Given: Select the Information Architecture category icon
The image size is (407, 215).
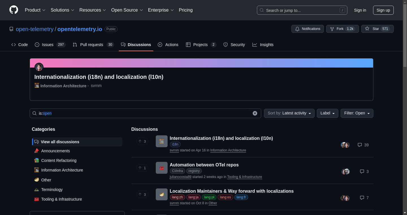Looking at the screenshot, I should [36, 170].
